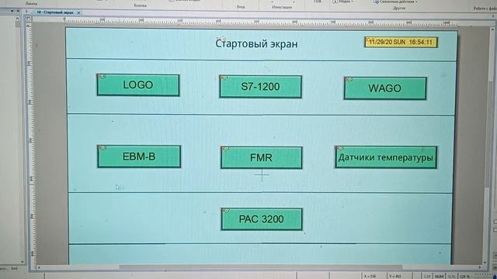Click the 125 % zoom level in the status bar

click(464, 277)
